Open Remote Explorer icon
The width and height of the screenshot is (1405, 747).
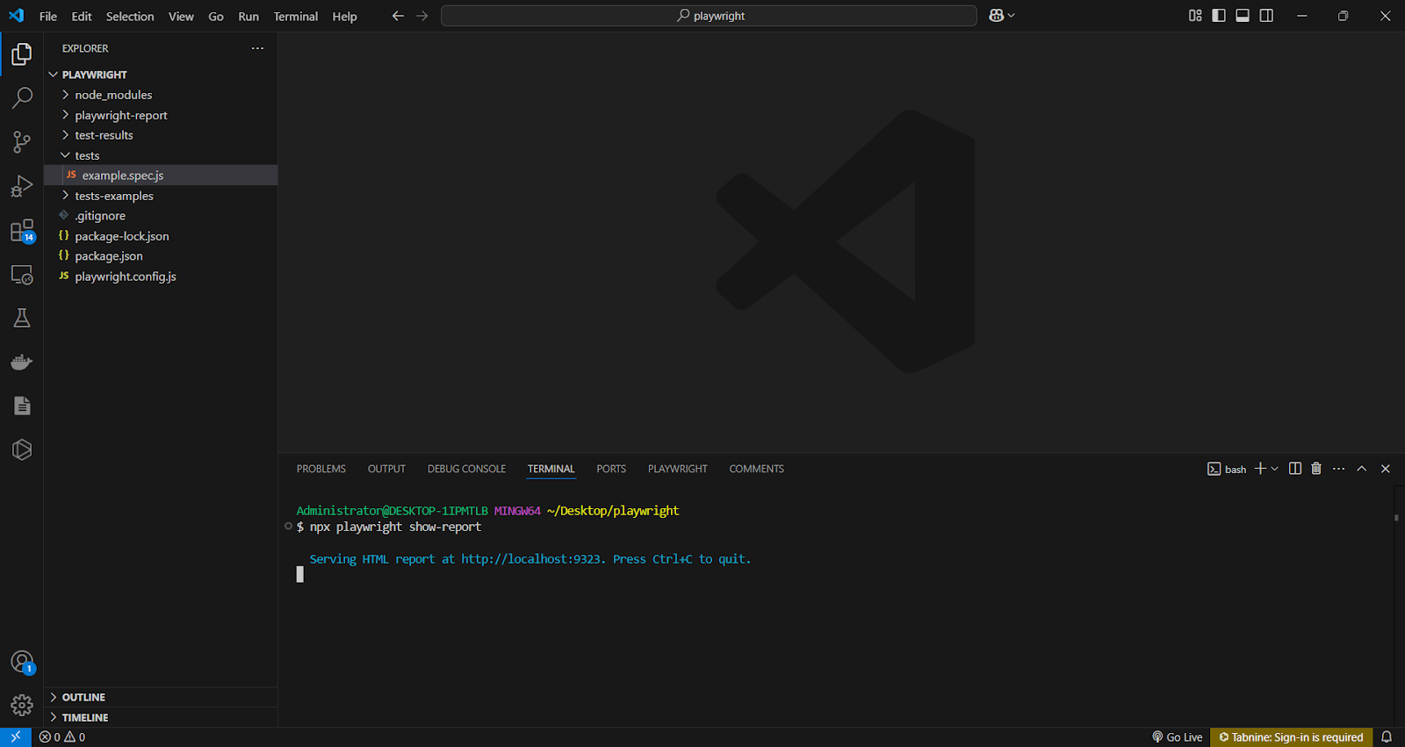click(x=22, y=275)
